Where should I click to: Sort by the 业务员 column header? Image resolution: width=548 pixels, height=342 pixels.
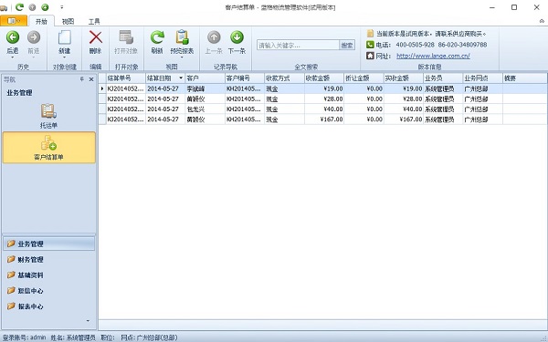point(443,78)
